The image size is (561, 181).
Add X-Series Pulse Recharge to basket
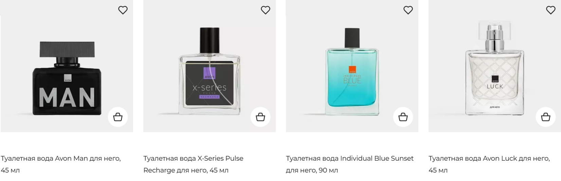260,117
